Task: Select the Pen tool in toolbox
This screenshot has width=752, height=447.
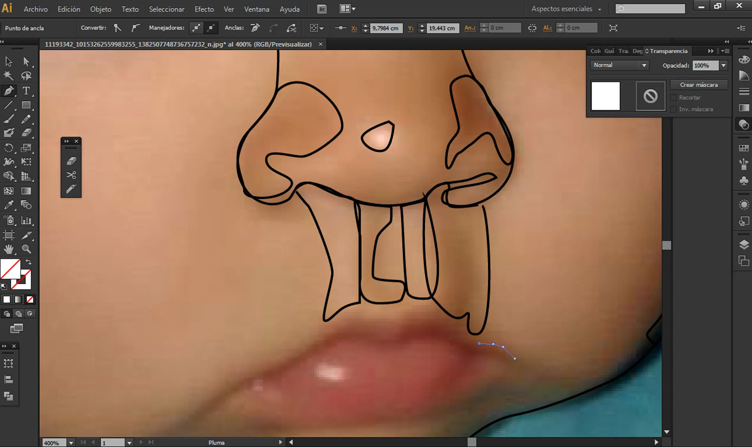Action: coord(9,91)
